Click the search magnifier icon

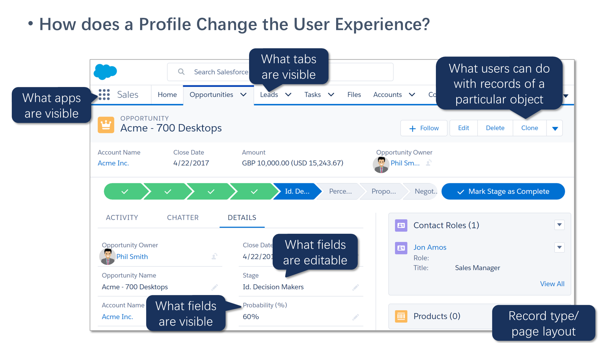tap(181, 72)
